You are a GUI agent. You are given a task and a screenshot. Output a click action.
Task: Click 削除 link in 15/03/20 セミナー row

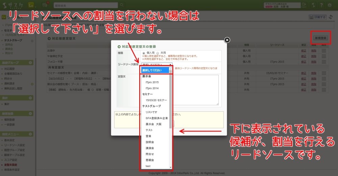click(314, 73)
